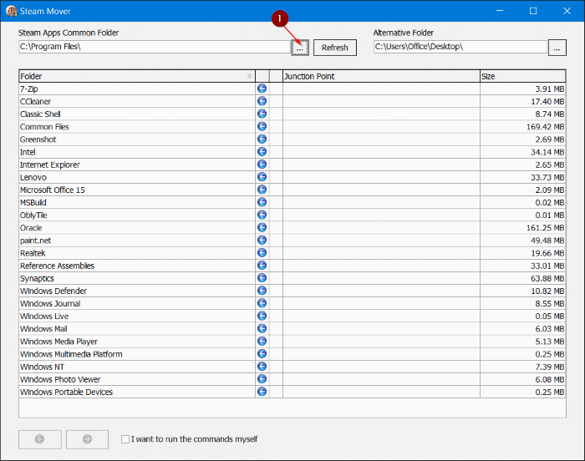Click the Steam Mover app icon in the title bar
This screenshot has width=585, height=461.
coord(12,11)
